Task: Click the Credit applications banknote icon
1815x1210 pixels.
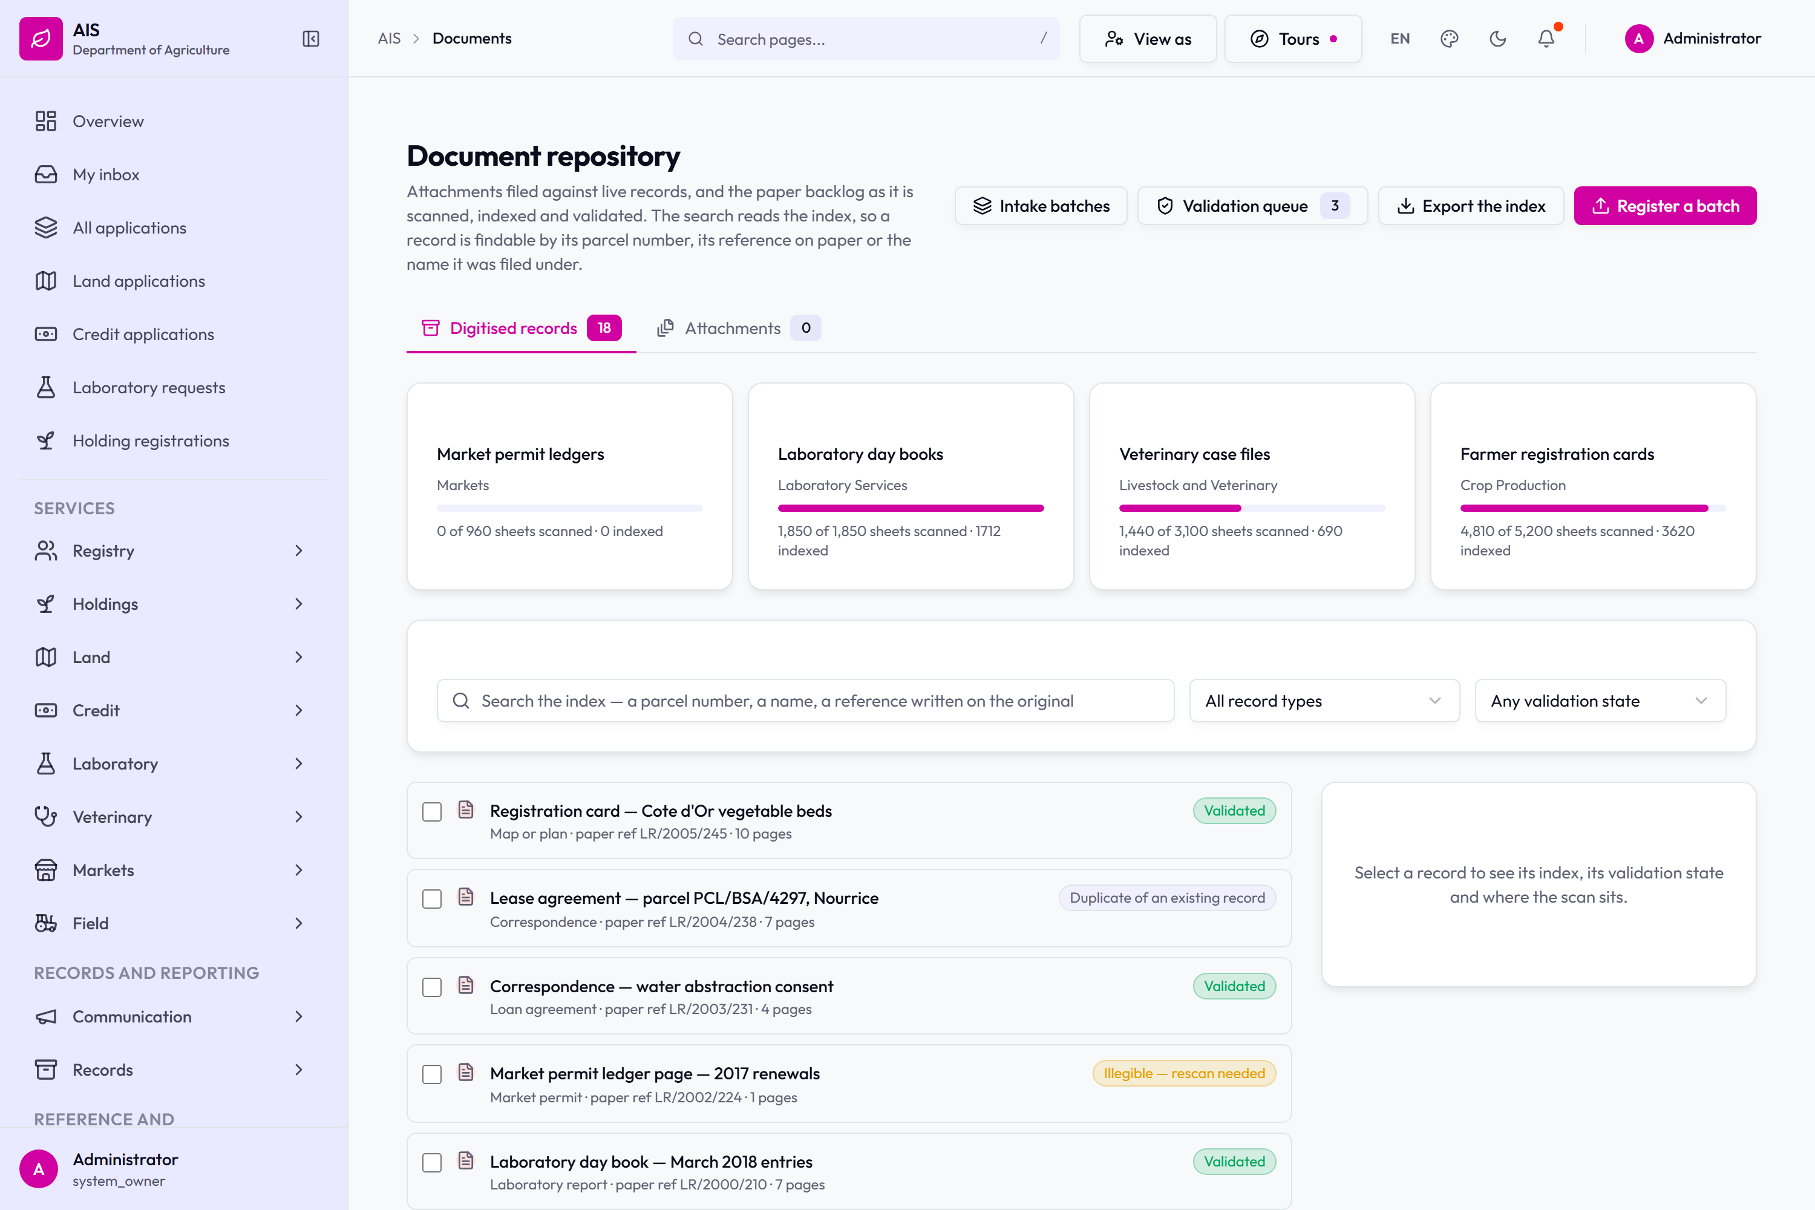Action: pyautogui.click(x=45, y=334)
